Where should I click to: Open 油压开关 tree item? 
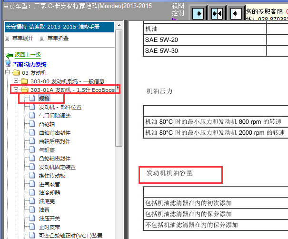[x=50, y=219]
